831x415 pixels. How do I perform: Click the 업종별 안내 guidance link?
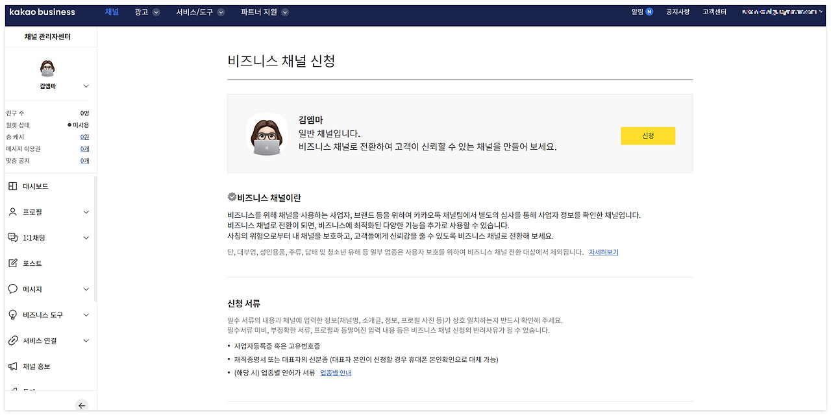point(336,372)
